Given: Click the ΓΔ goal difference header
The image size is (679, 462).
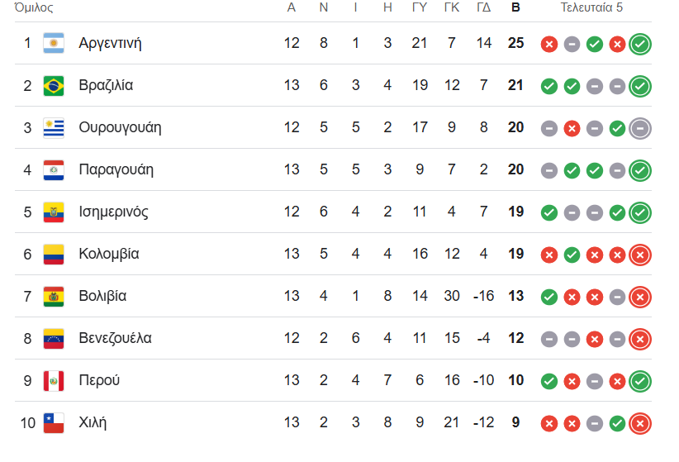Looking at the screenshot, I should click(x=484, y=7).
